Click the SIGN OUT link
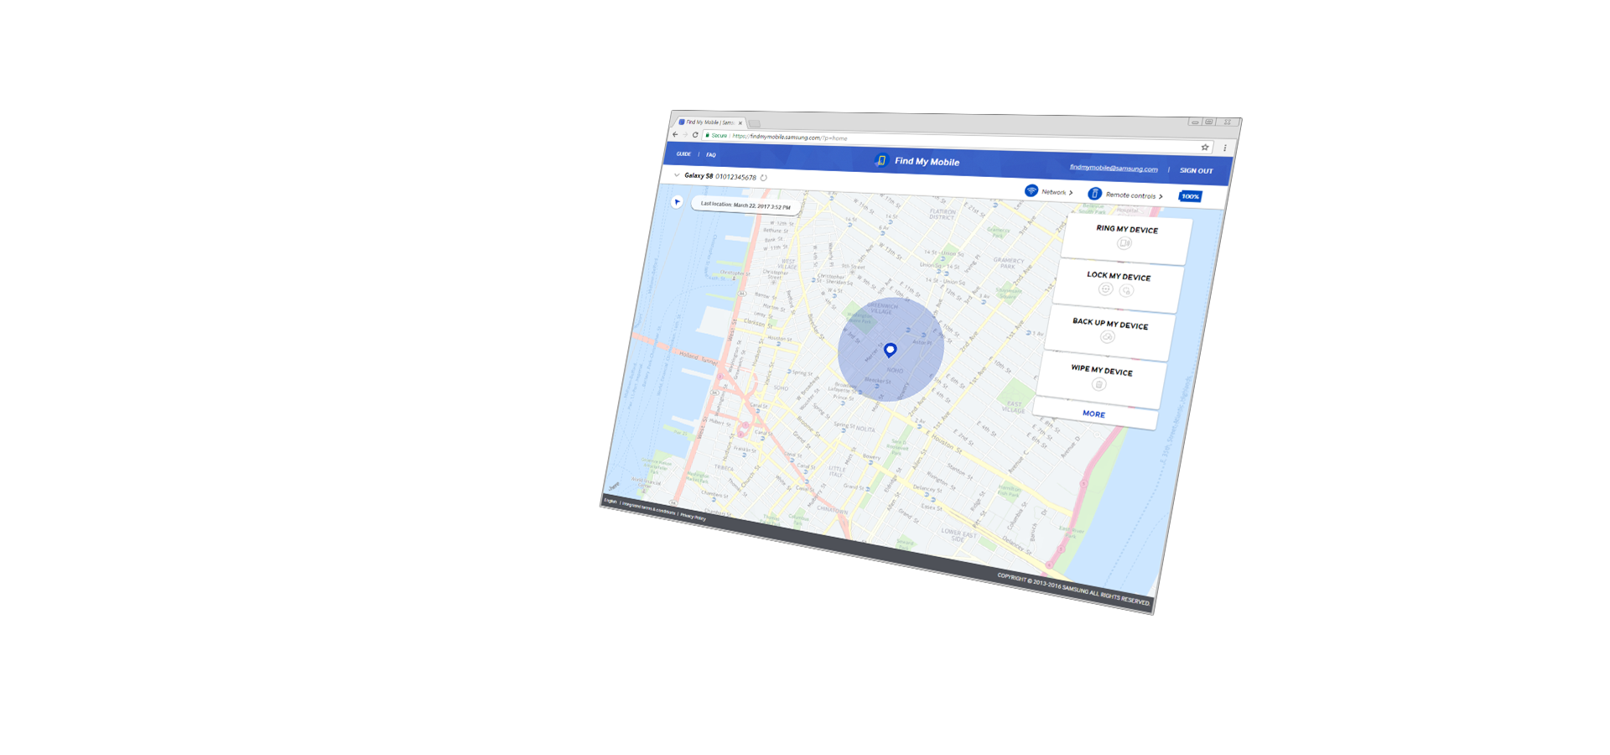The image size is (1610, 755). pyautogui.click(x=1196, y=170)
